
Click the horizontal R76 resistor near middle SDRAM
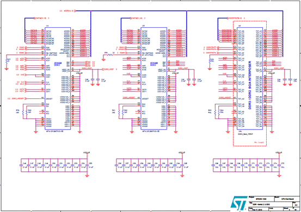click(109, 54)
